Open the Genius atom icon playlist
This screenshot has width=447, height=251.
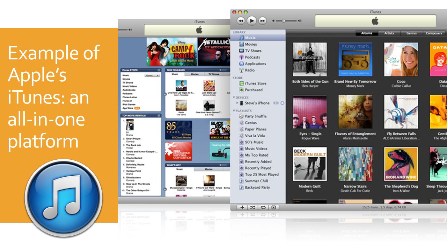coord(242,123)
